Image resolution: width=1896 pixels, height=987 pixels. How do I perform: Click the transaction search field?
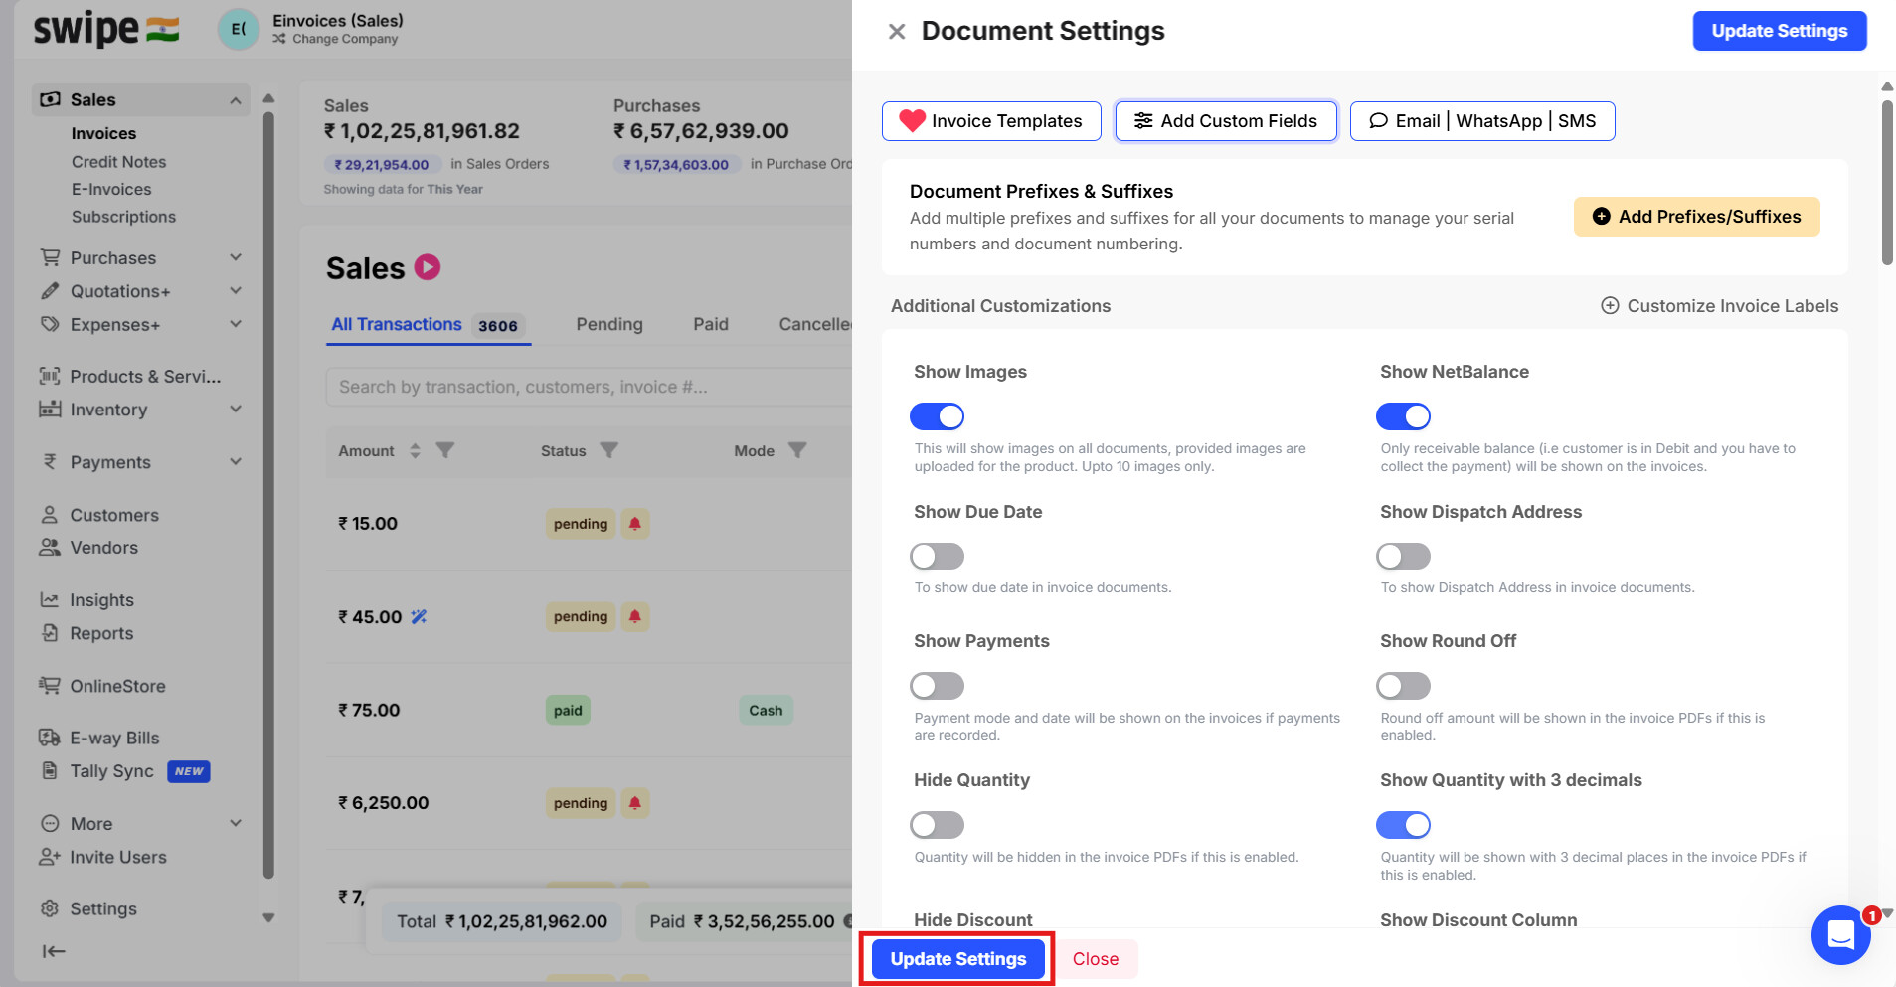pyautogui.click(x=587, y=387)
